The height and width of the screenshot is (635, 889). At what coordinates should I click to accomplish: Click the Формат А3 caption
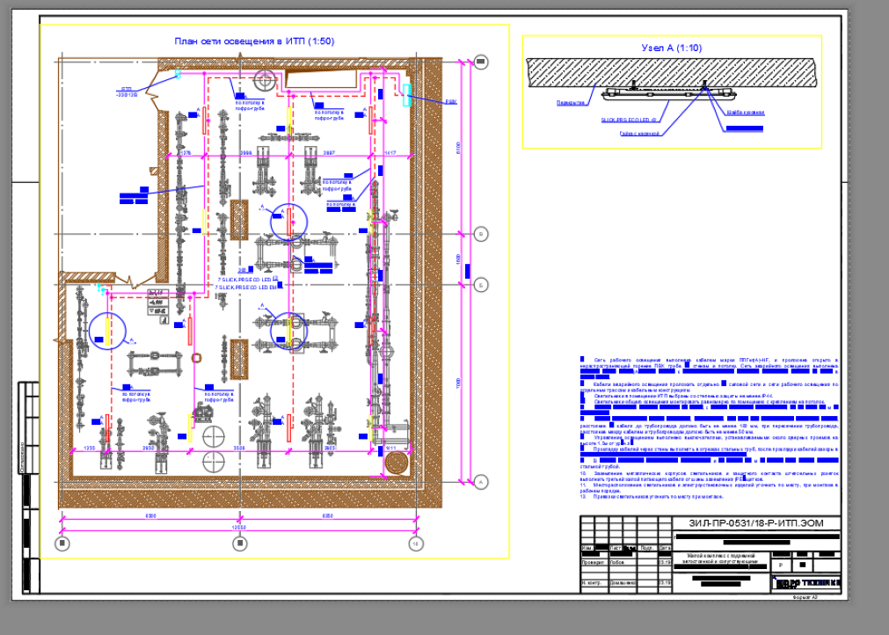(805, 597)
